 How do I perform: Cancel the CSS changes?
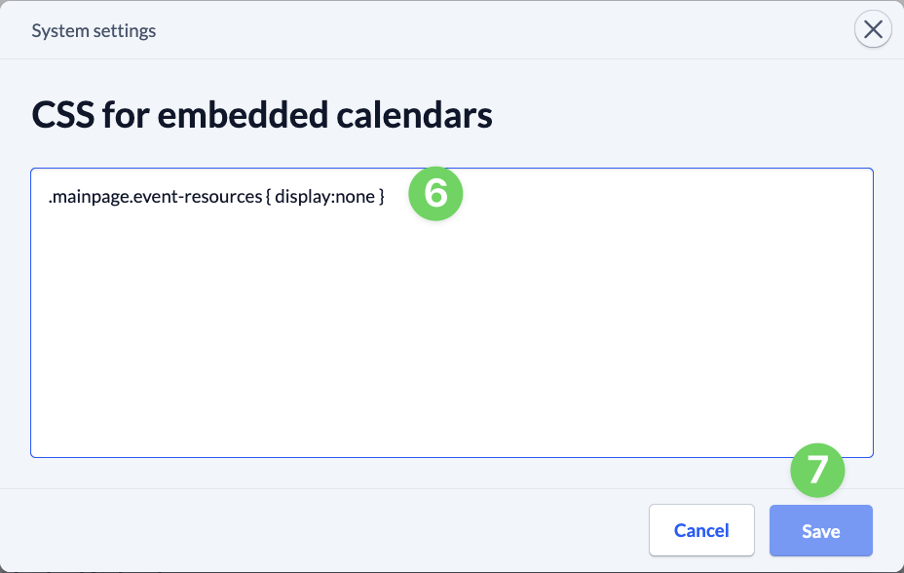click(701, 530)
